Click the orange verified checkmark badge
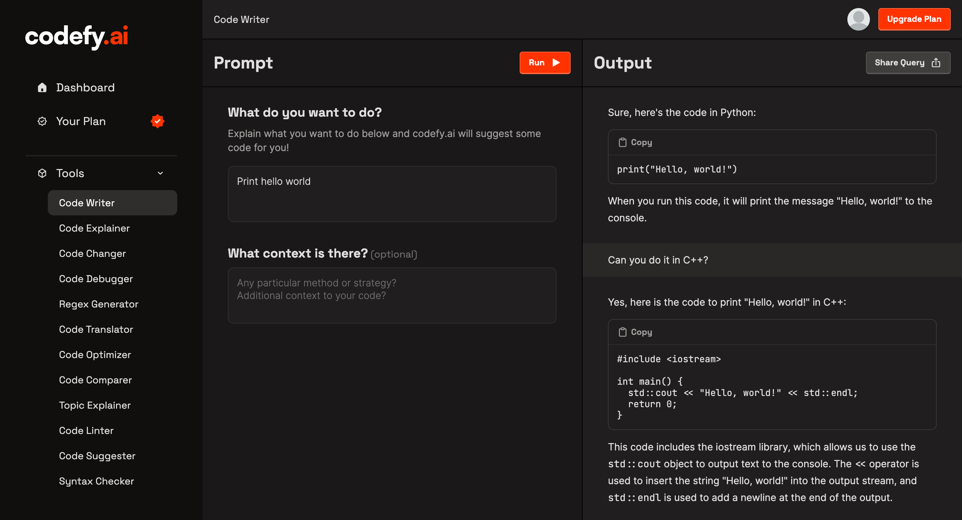The image size is (962, 520). click(x=157, y=121)
